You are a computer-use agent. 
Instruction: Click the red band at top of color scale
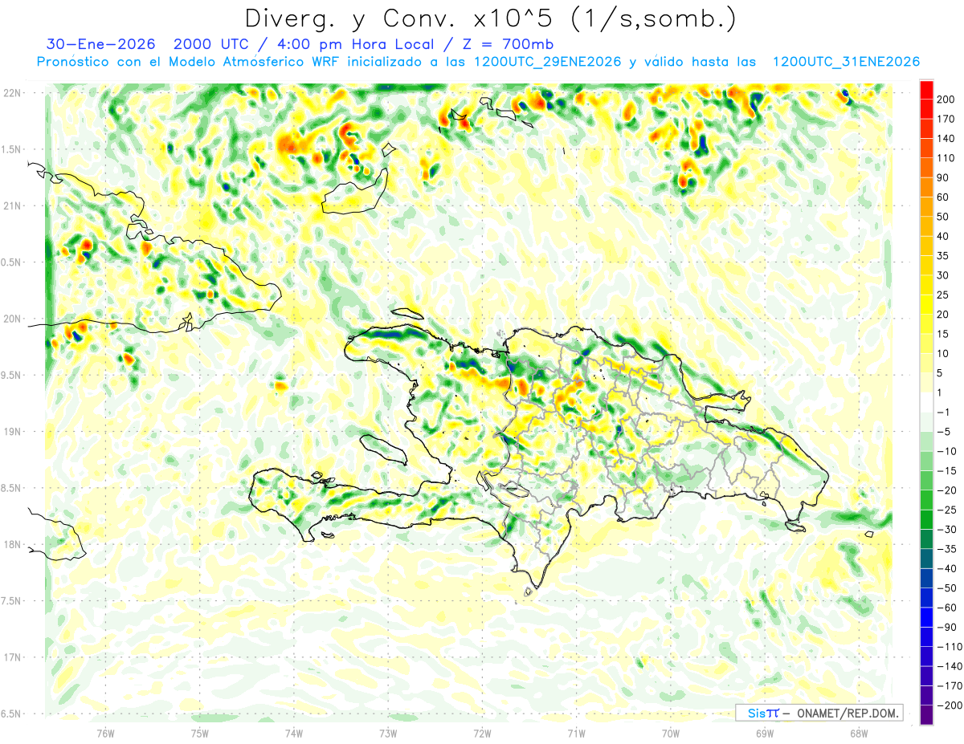coord(926,90)
